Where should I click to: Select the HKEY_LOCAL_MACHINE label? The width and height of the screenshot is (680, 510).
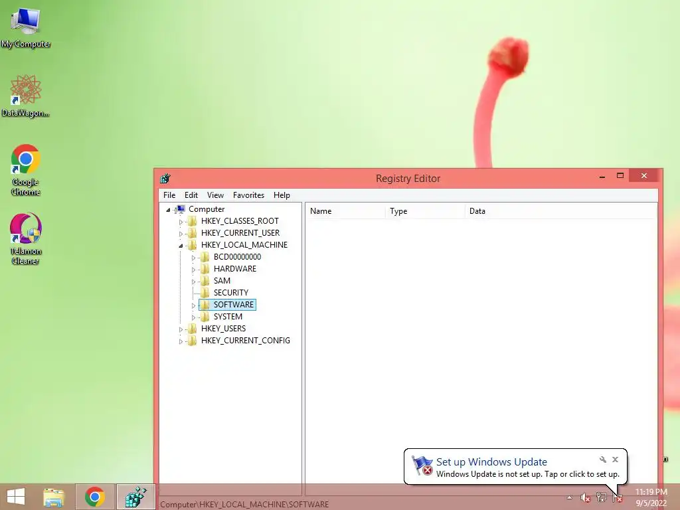point(244,245)
